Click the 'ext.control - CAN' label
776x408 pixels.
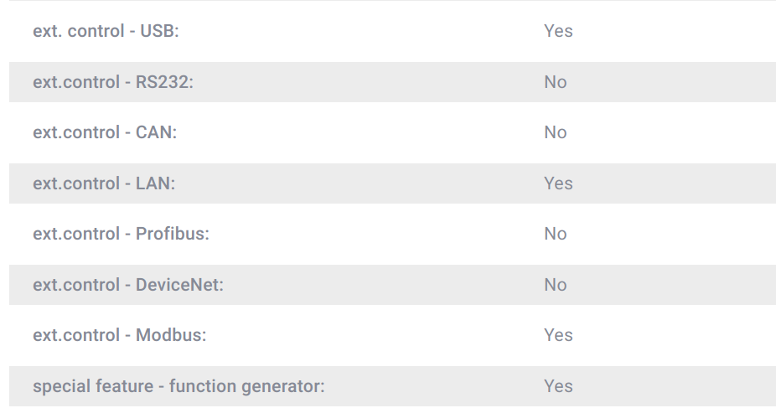coord(105,132)
